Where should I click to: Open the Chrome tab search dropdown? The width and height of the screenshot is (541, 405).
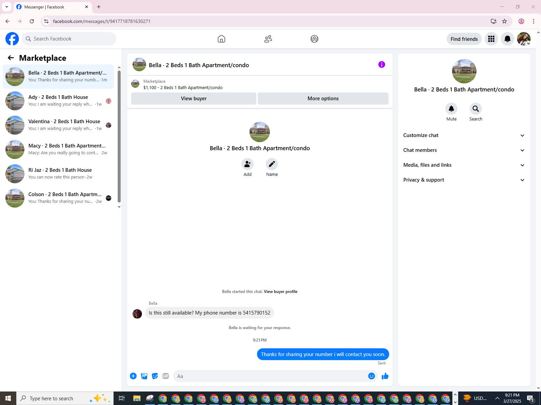[x=7, y=7]
